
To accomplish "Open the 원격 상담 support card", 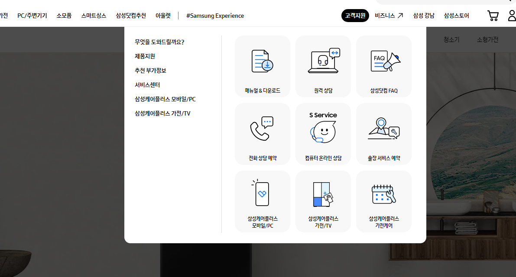I will [x=323, y=66].
